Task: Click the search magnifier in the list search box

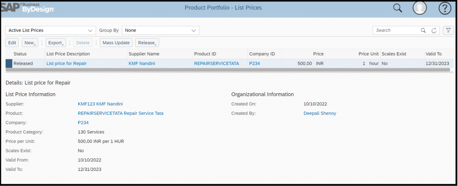Action: [423, 30]
